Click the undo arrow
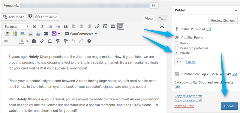The height and width of the screenshot is (113, 240). pyautogui.click(x=73, y=41)
